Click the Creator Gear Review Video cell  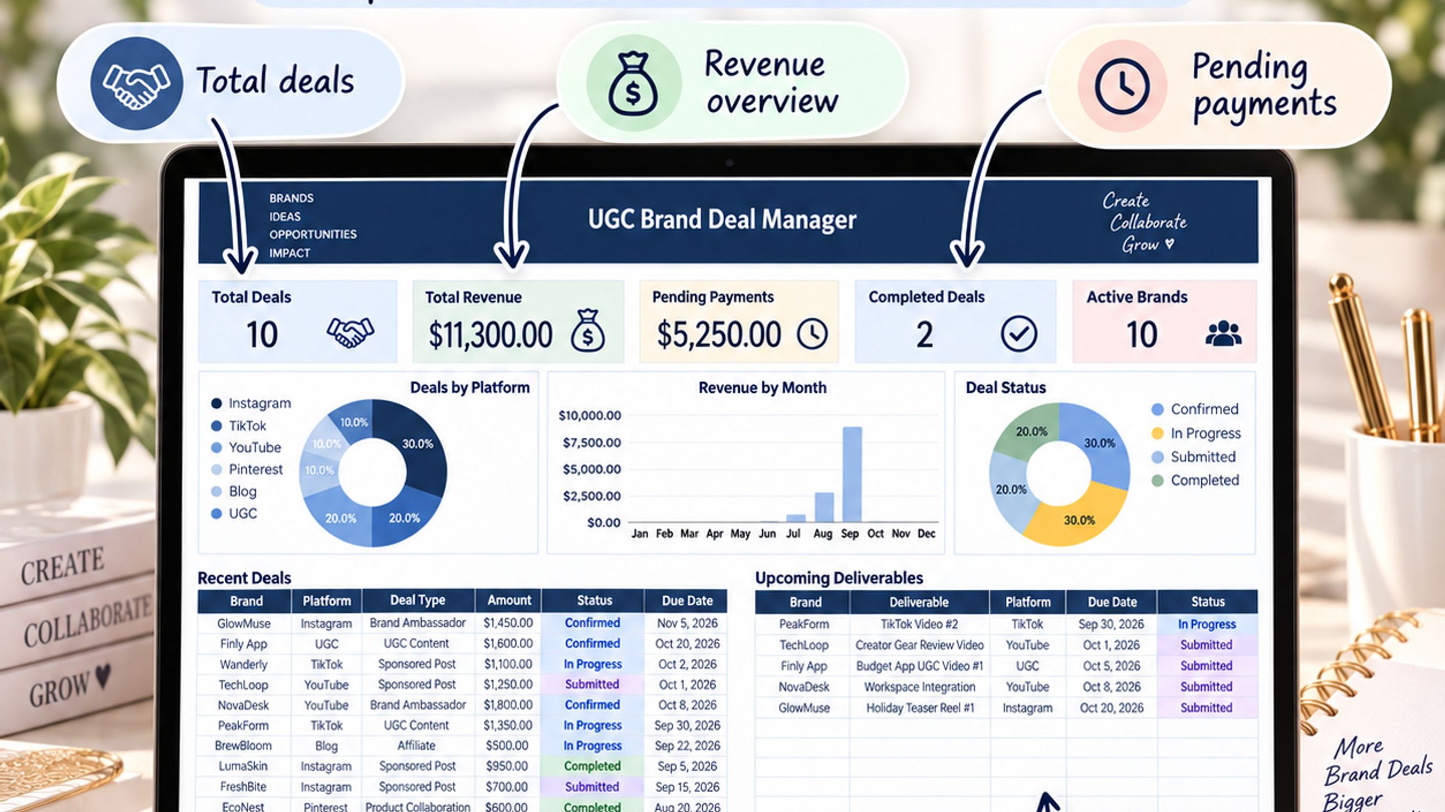coord(919,645)
